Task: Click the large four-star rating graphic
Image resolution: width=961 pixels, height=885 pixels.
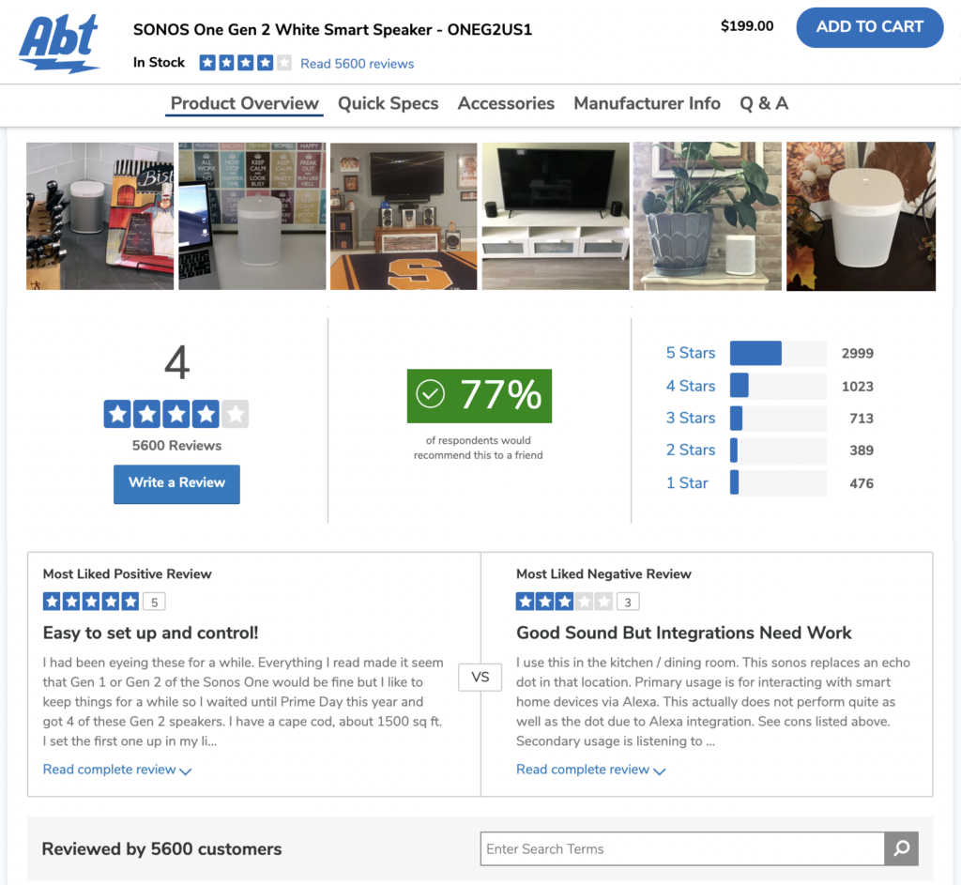Action: coord(175,414)
